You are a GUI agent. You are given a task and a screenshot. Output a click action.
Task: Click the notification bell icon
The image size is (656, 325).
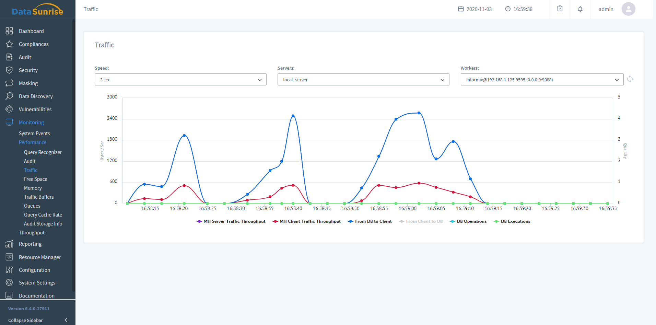[x=580, y=9]
